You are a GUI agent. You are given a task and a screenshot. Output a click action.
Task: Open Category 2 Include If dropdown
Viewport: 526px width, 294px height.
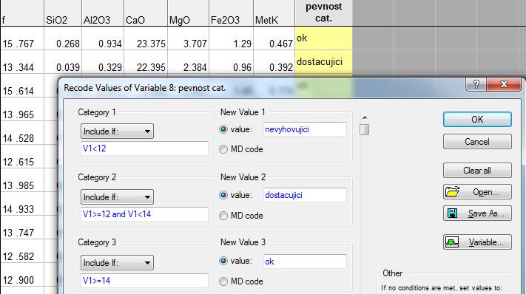click(x=117, y=197)
